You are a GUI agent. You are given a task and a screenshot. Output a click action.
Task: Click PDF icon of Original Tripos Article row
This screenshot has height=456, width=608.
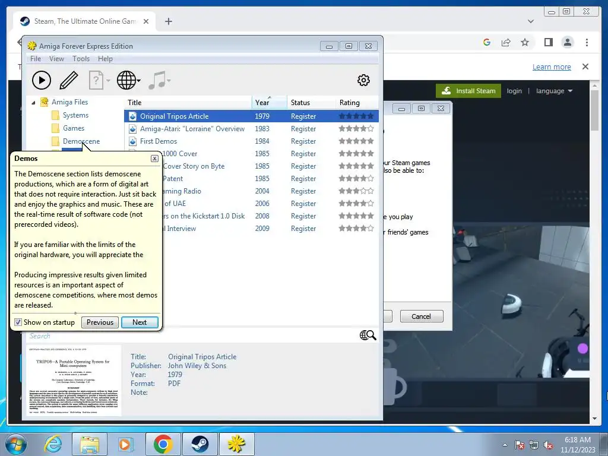coord(132,116)
